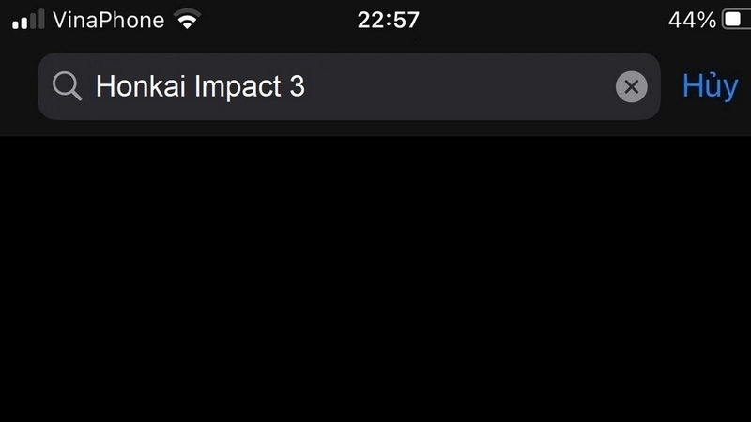Tap the gap between clear icon and Hủy
The width and height of the screenshot is (751, 422).
click(x=671, y=86)
